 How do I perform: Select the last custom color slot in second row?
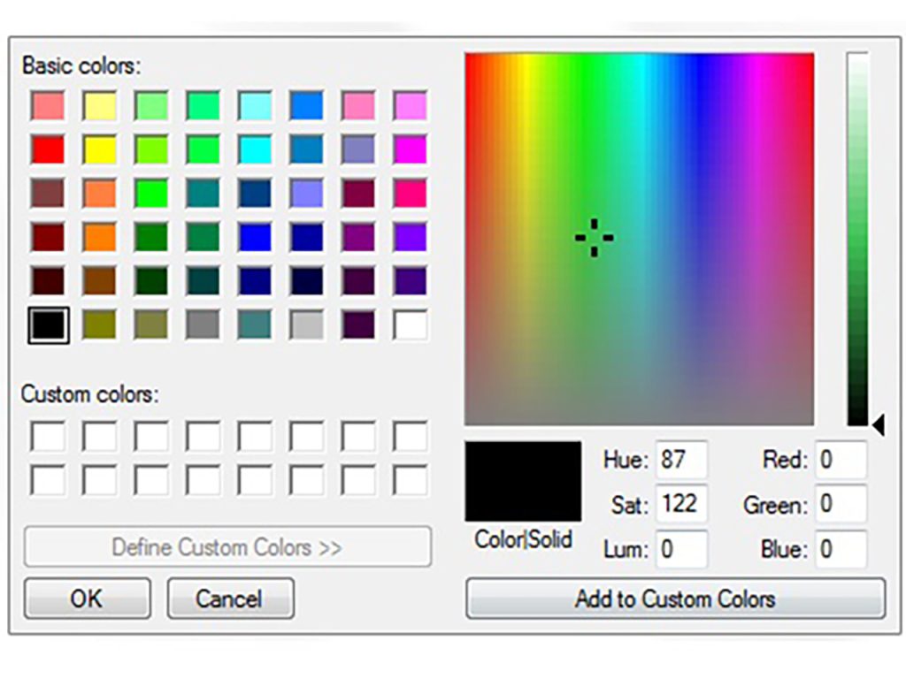411,480
